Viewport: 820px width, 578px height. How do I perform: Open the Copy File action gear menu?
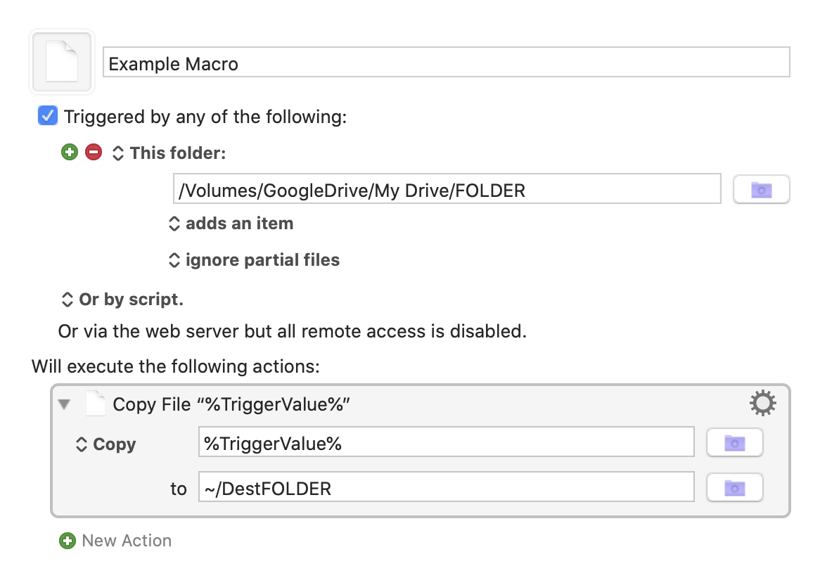pos(763,404)
